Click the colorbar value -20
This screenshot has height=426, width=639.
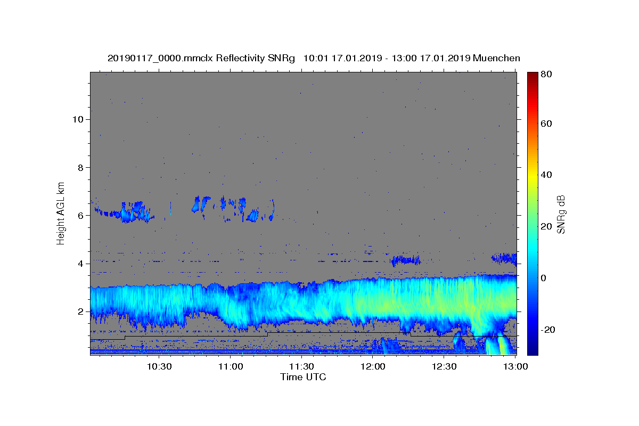(x=548, y=330)
